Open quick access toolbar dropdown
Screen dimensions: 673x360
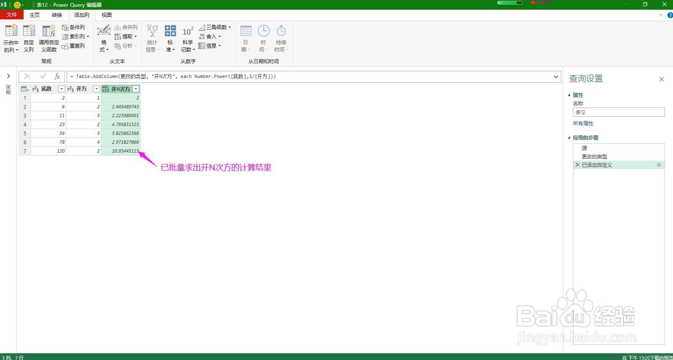click(x=29, y=5)
